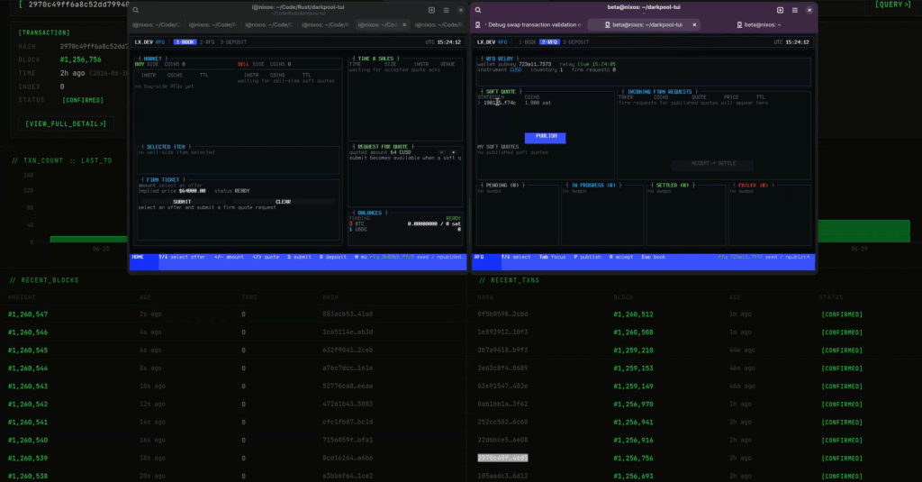Image resolution: width=922 pixels, height=482 pixels.
Task: Open block #1,256,916 in recent transactions
Action: [633, 441]
